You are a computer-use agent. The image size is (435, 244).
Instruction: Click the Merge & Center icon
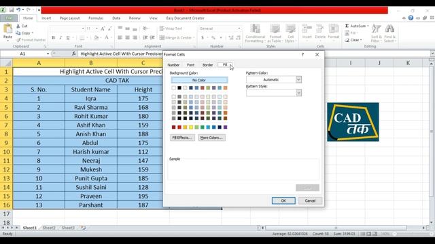click(162, 38)
